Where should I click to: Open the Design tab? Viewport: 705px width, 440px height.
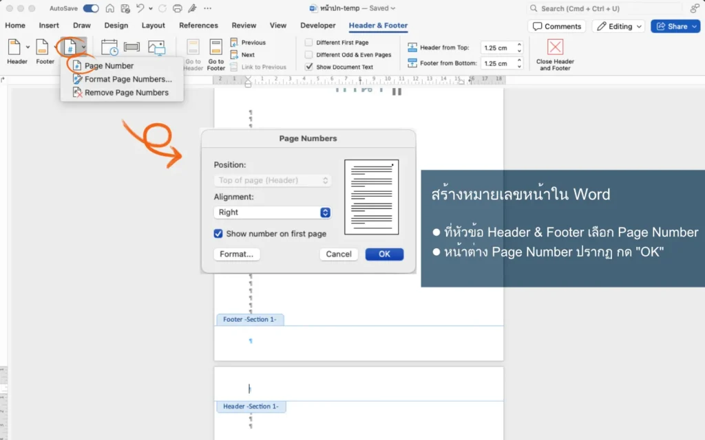(116, 25)
